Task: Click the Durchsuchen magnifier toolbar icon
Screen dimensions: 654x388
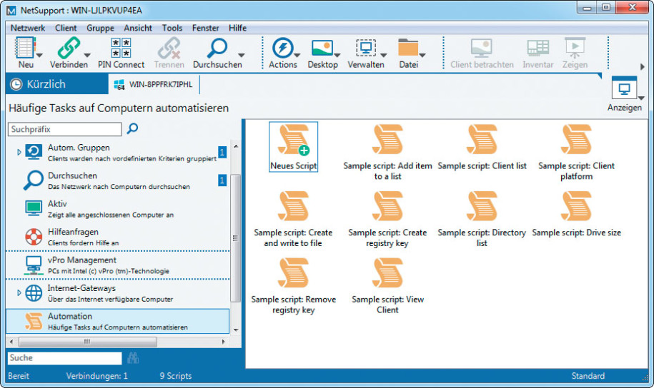Action: (217, 48)
